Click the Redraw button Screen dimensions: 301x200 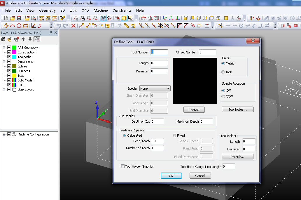click(x=194, y=110)
